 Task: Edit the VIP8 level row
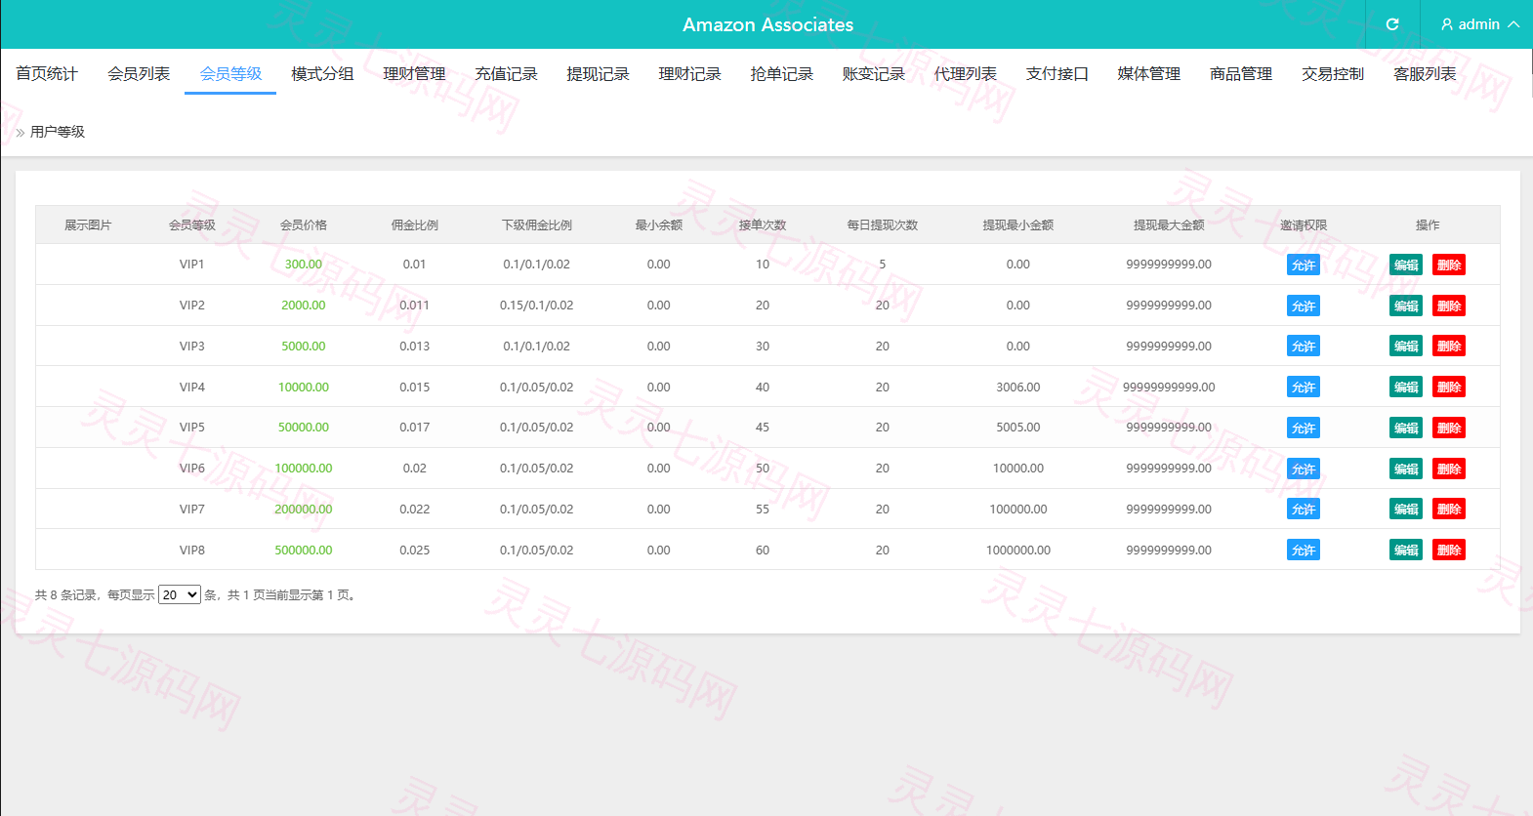coord(1406,550)
